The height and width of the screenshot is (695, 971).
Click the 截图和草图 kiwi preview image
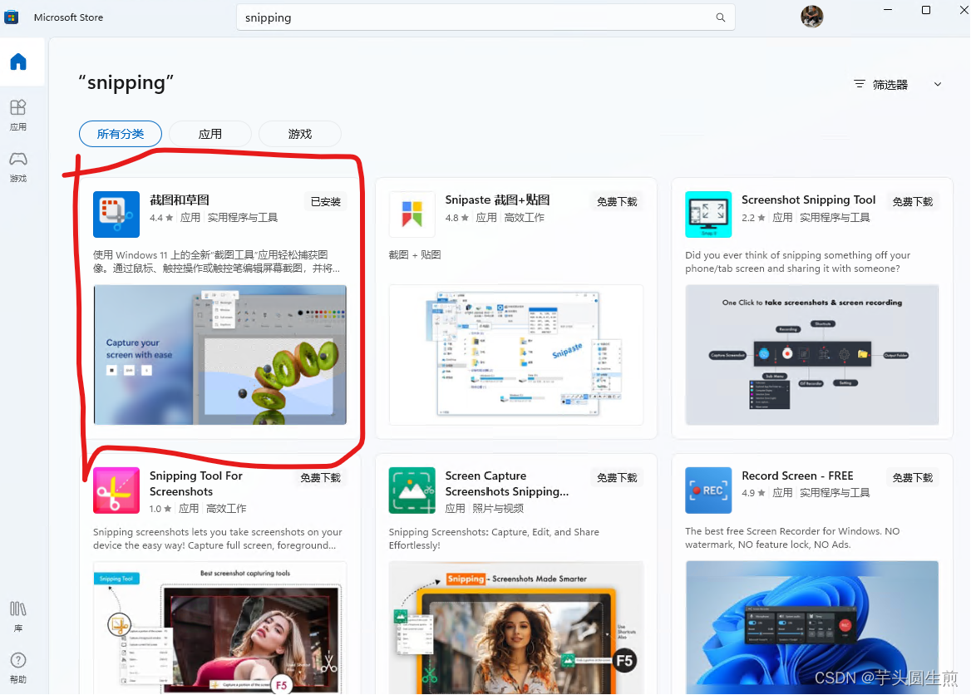[x=219, y=355]
